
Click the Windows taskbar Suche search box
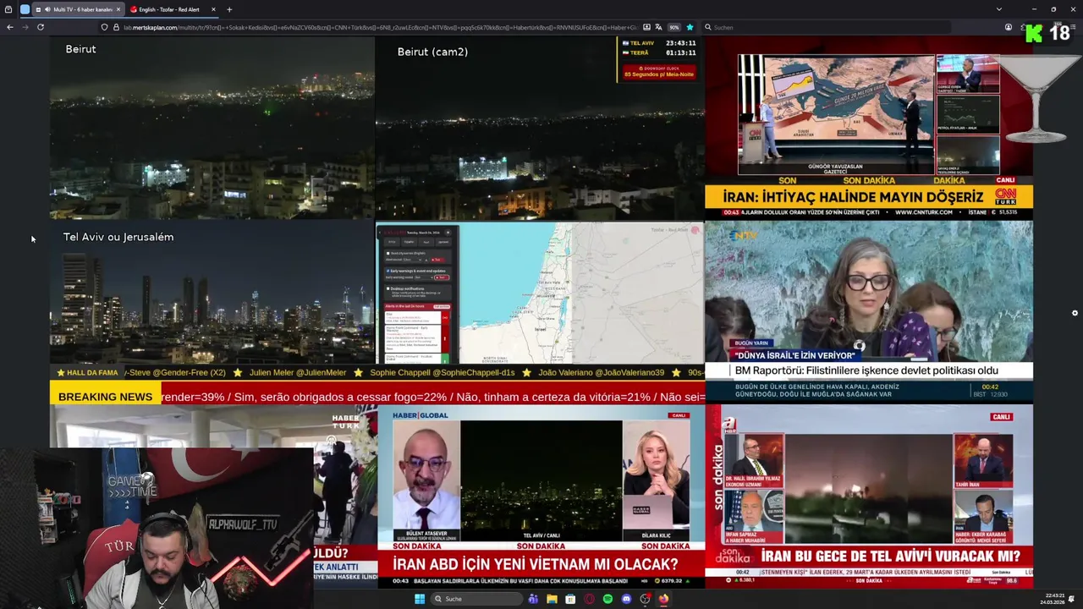[x=476, y=599]
